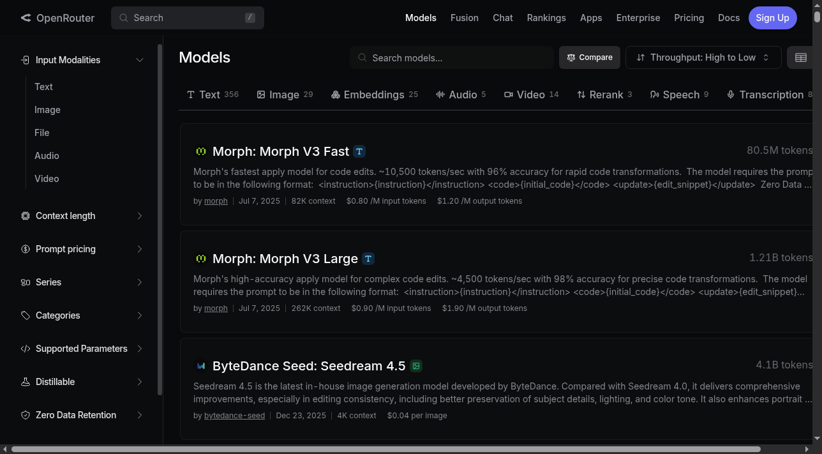Screen dimensions: 822x454
Task: Click text badge beside Morph V3 Large
Action: point(368,259)
